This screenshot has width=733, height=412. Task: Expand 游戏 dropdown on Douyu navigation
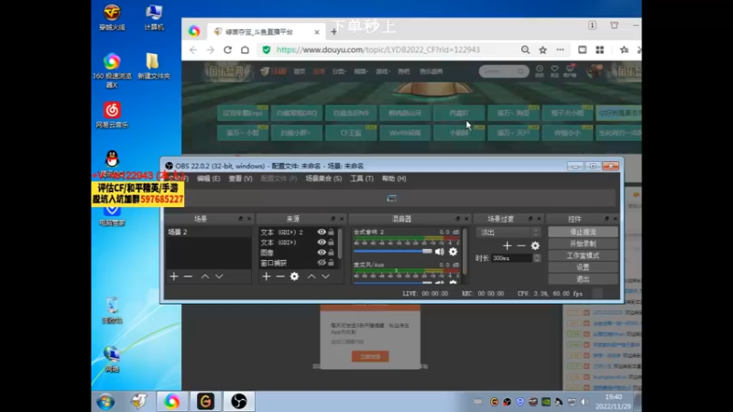click(382, 71)
